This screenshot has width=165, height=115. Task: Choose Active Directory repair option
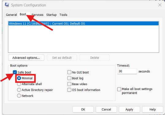pos(19,90)
